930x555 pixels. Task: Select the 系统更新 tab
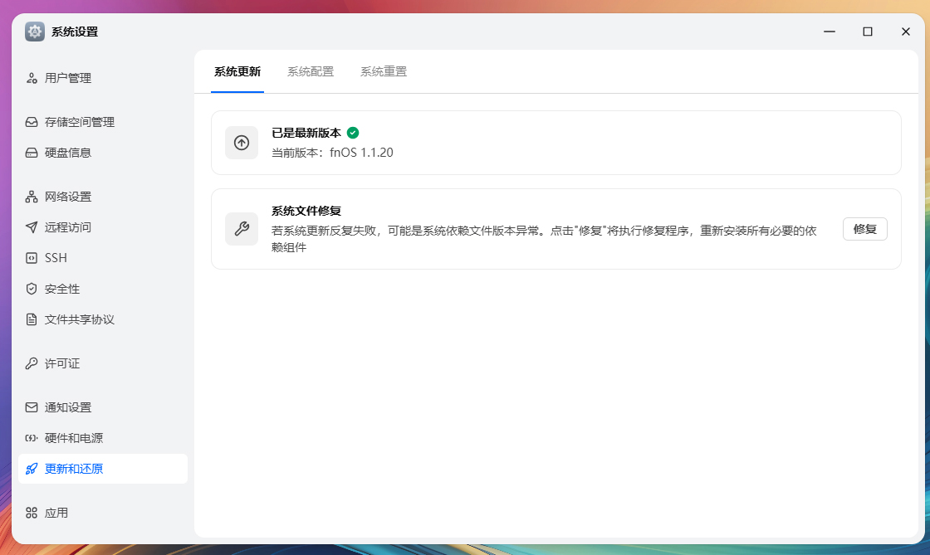[237, 71]
